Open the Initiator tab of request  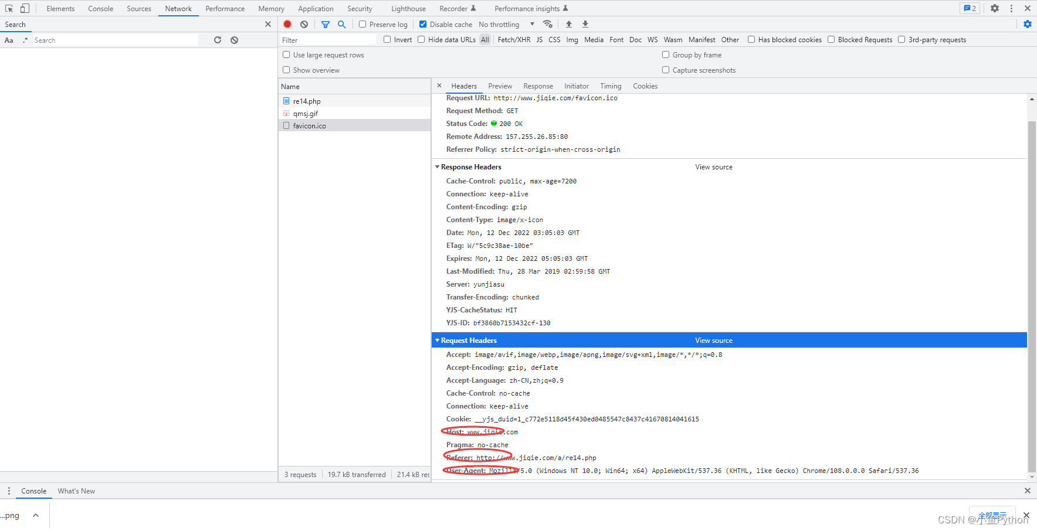(x=577, y=86)
